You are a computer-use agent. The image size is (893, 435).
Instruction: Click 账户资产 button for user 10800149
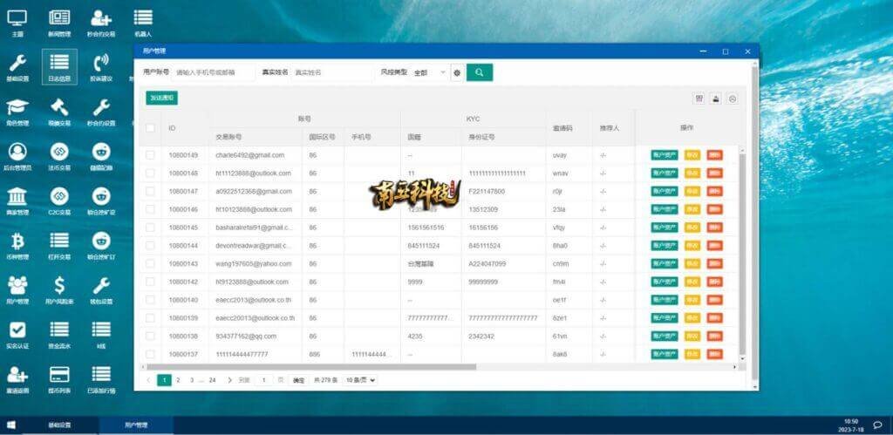[664, 155]
